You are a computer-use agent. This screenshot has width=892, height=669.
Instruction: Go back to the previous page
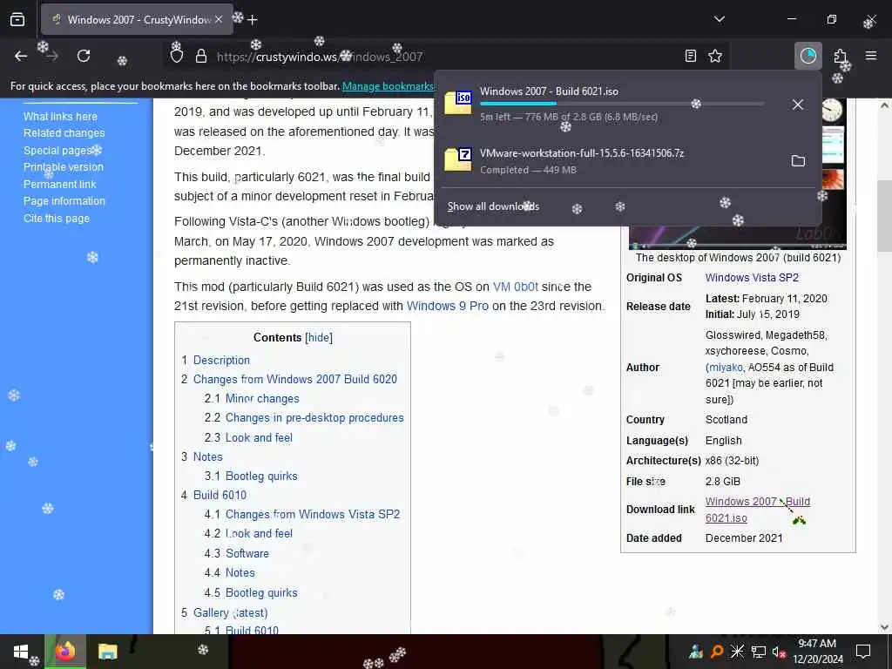[21, 56]
